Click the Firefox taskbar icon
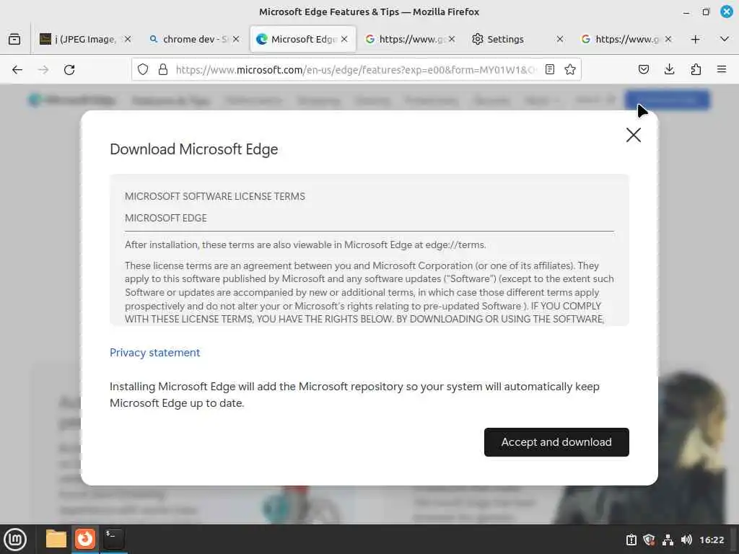 pos(85,539)
